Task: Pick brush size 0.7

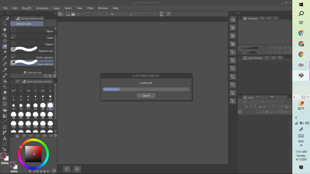Action: pos(14,89)
